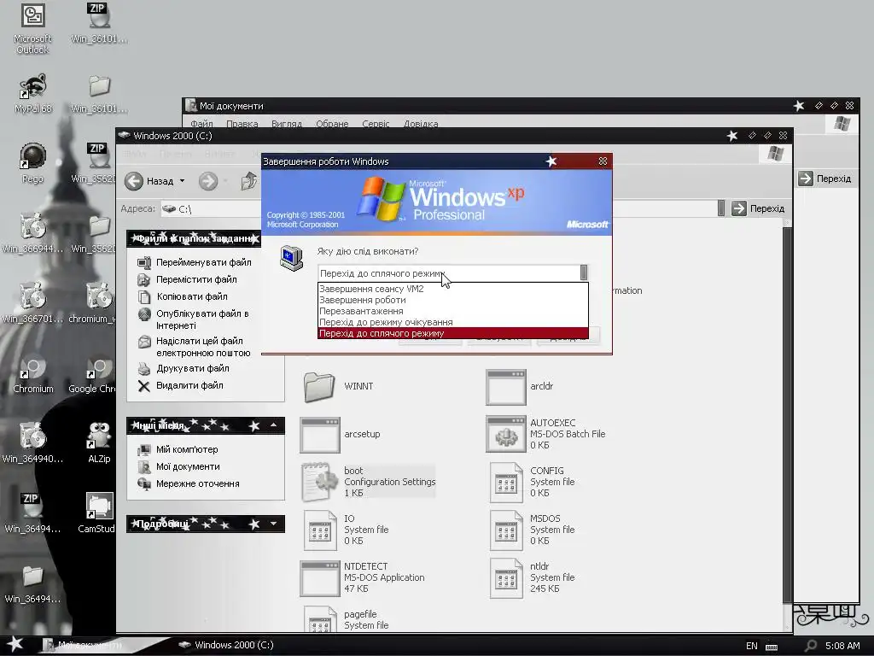Open Вигляд menu in Мої документи window

tap(287, 123)
